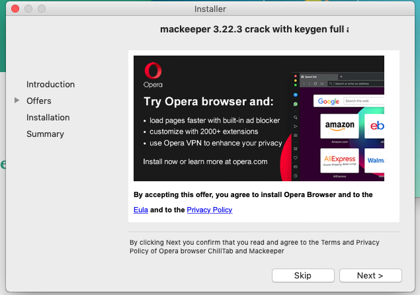Close the Installer window with red button

click(15, 9)
